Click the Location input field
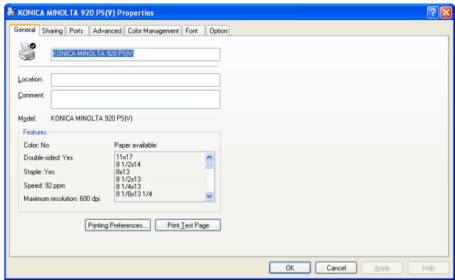The image size is (455, 280). pos(136,80)
